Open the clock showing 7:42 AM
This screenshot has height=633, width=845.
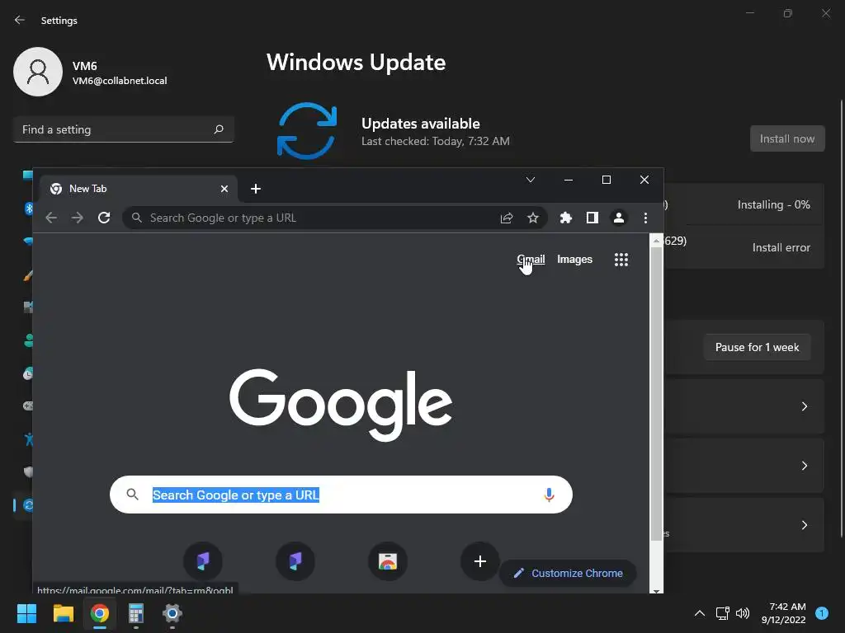[x=784, y=613]
